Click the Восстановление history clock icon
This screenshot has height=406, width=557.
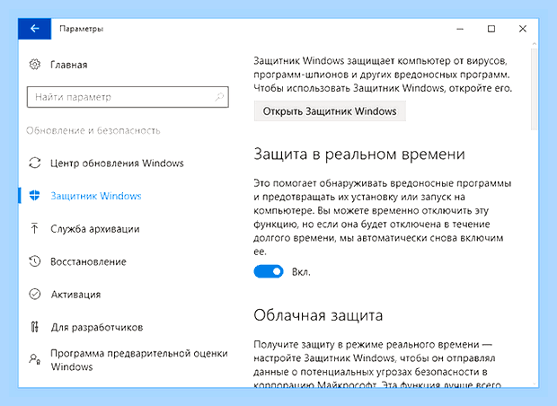tap(34, 261)
